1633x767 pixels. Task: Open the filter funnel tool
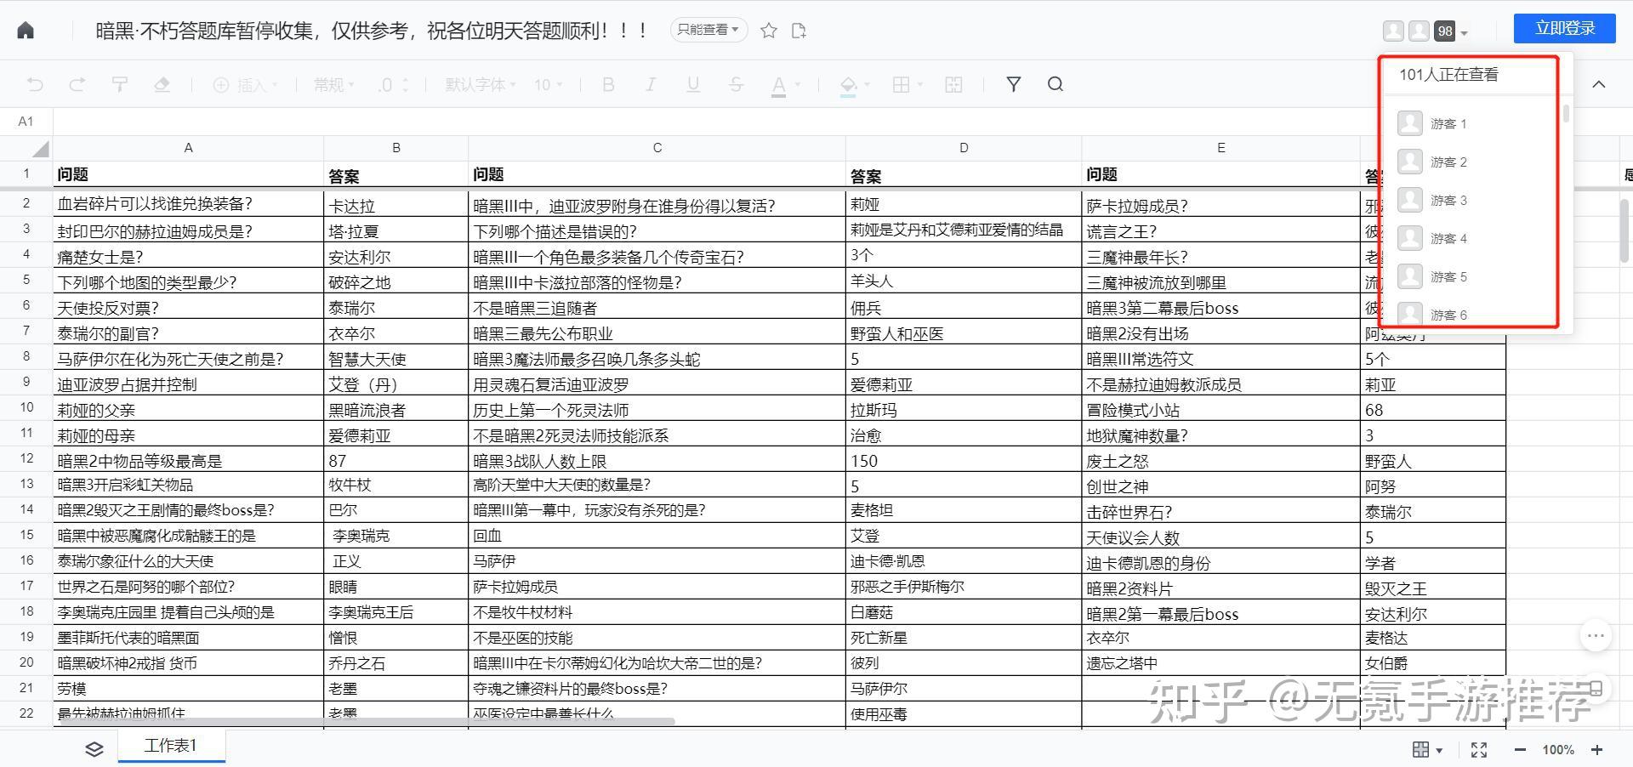tap(1013, 84)
